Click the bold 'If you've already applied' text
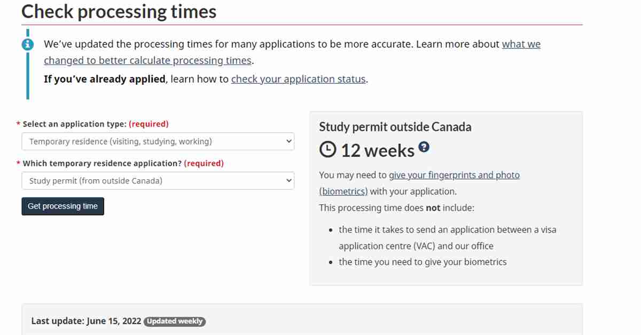Image resolution: width=641 pixels, height=335 pixels. [x=105, y=79]
